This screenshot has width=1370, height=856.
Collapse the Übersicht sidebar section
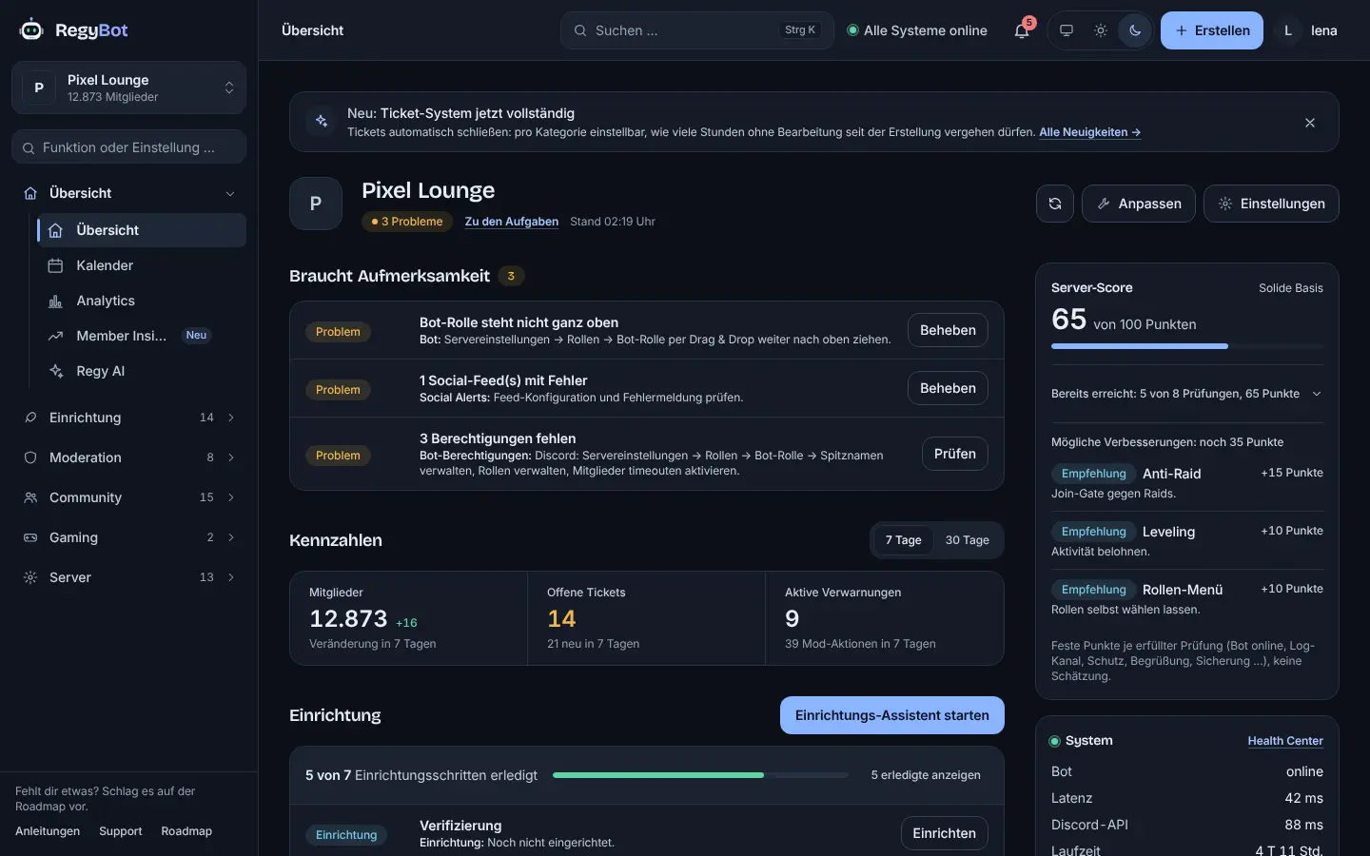point(128,193)
